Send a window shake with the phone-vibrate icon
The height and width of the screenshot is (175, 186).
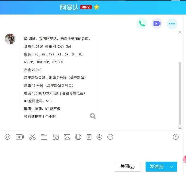(78, 137)
